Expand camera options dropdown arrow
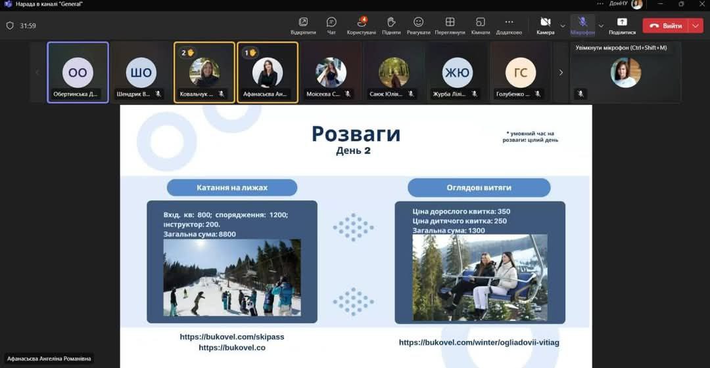 563,26
